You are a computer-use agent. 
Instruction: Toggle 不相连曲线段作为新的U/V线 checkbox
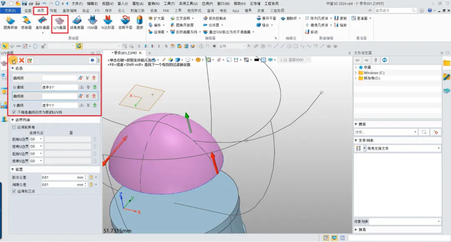coord(14,112)
